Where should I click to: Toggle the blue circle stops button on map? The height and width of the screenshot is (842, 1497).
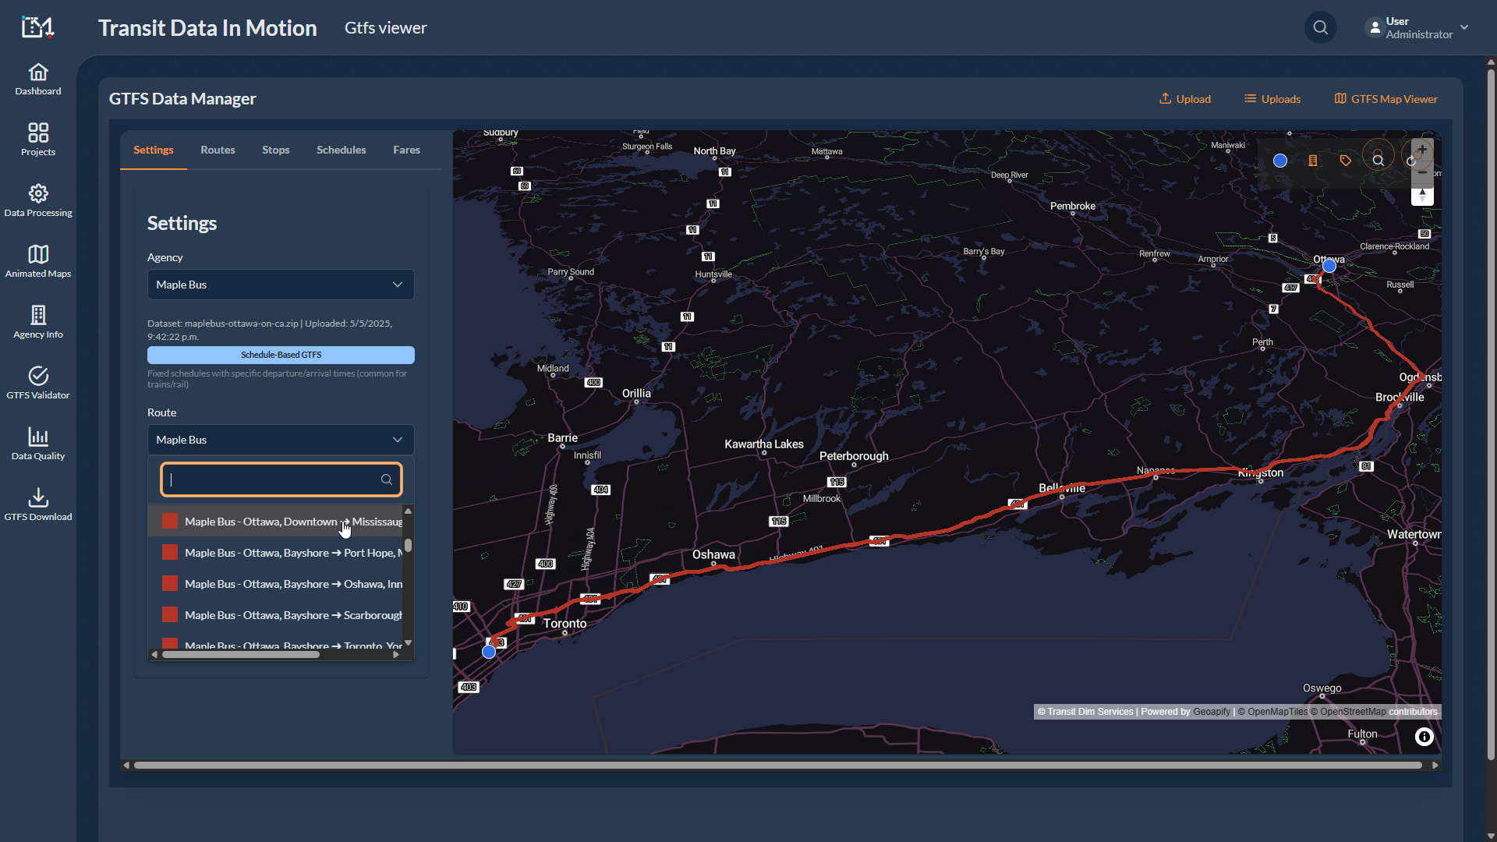[x=1279, y=161]
